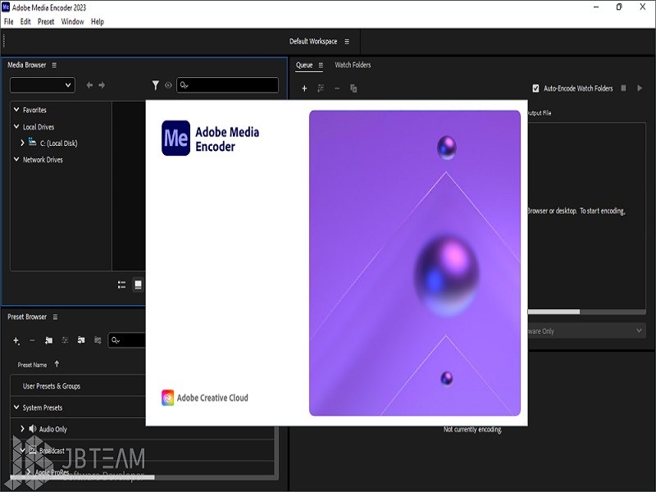Click the Queue panel horizontal scrollbar
656x492 pixels.
pyautogui.click(x=553, y=312)
